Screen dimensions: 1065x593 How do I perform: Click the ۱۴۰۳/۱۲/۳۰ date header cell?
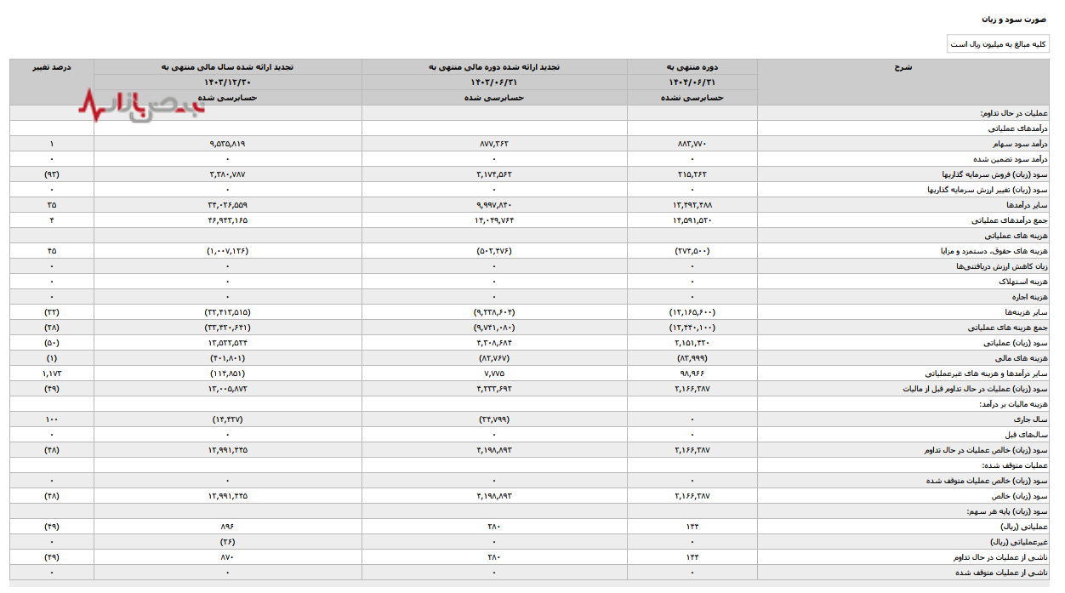coord(227,83)
